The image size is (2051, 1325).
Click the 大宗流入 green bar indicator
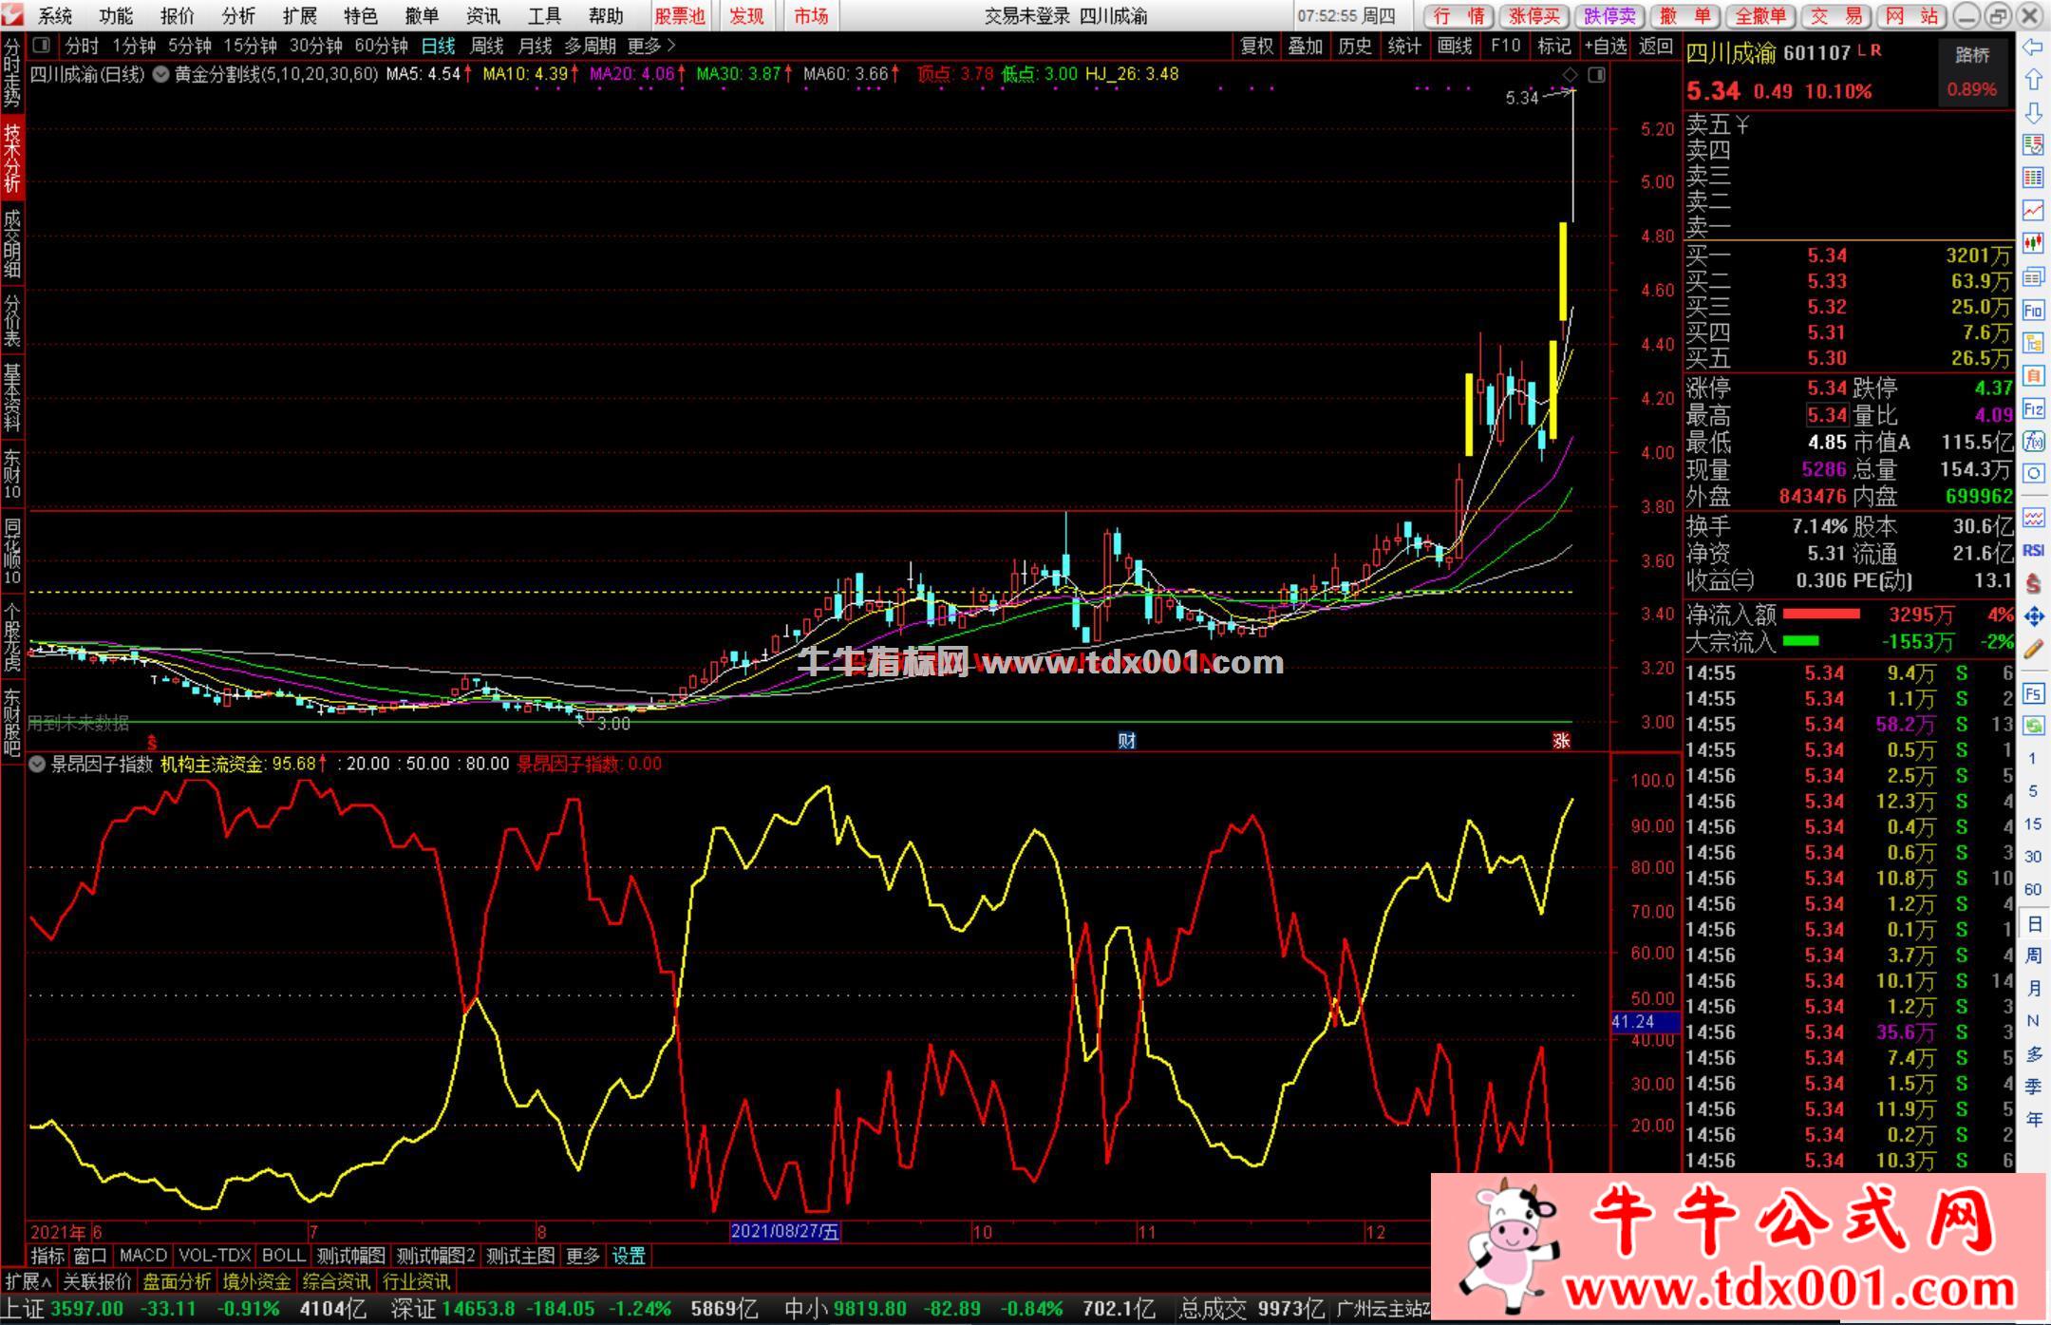tap(1800, 641)
